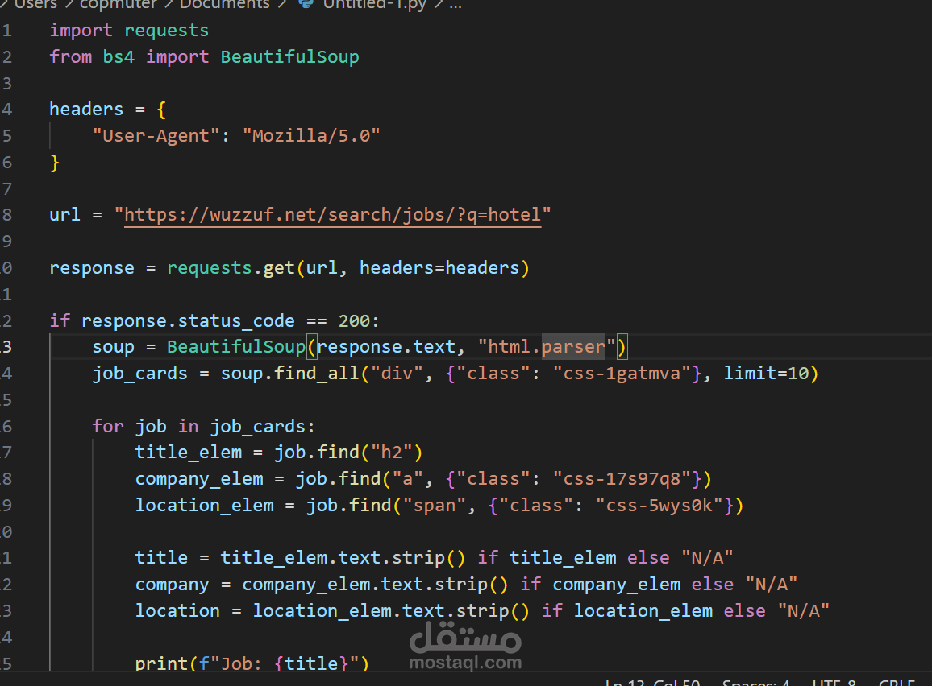This screenshot has height=686, width=932.
Task: Click the "Mozilla/5.0" string value
Action: tap(311, 136)
